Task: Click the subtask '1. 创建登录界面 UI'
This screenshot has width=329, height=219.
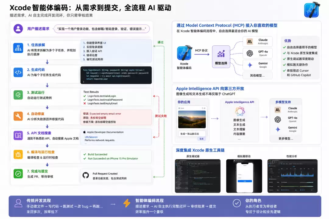Action: pyautogui.click(x=95, y=43)
